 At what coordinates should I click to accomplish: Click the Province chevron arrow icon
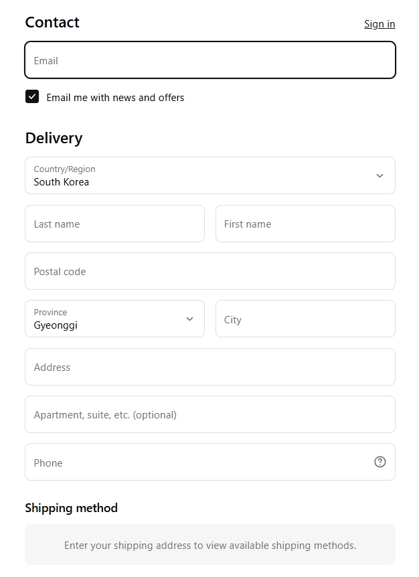[189, 319]
